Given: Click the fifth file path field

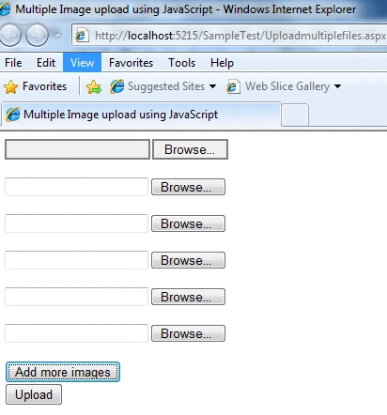Looking at the screenshot, I should [76, 297].
